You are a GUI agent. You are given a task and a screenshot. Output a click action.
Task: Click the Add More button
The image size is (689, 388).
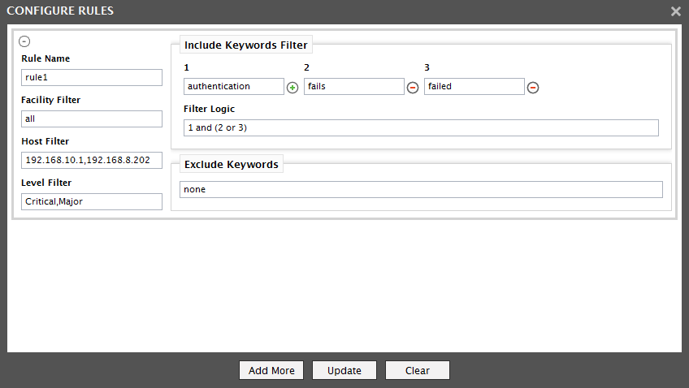pos(271,370)
